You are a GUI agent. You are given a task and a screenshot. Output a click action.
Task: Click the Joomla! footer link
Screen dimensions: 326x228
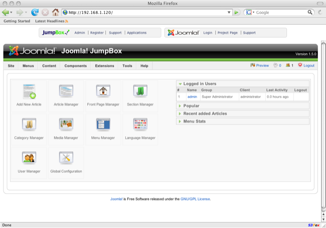tap(116, 199)
